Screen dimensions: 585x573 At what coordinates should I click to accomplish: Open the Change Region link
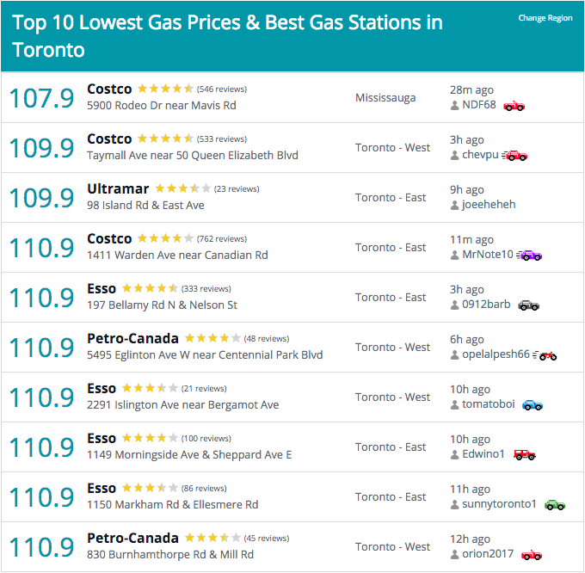545,18
